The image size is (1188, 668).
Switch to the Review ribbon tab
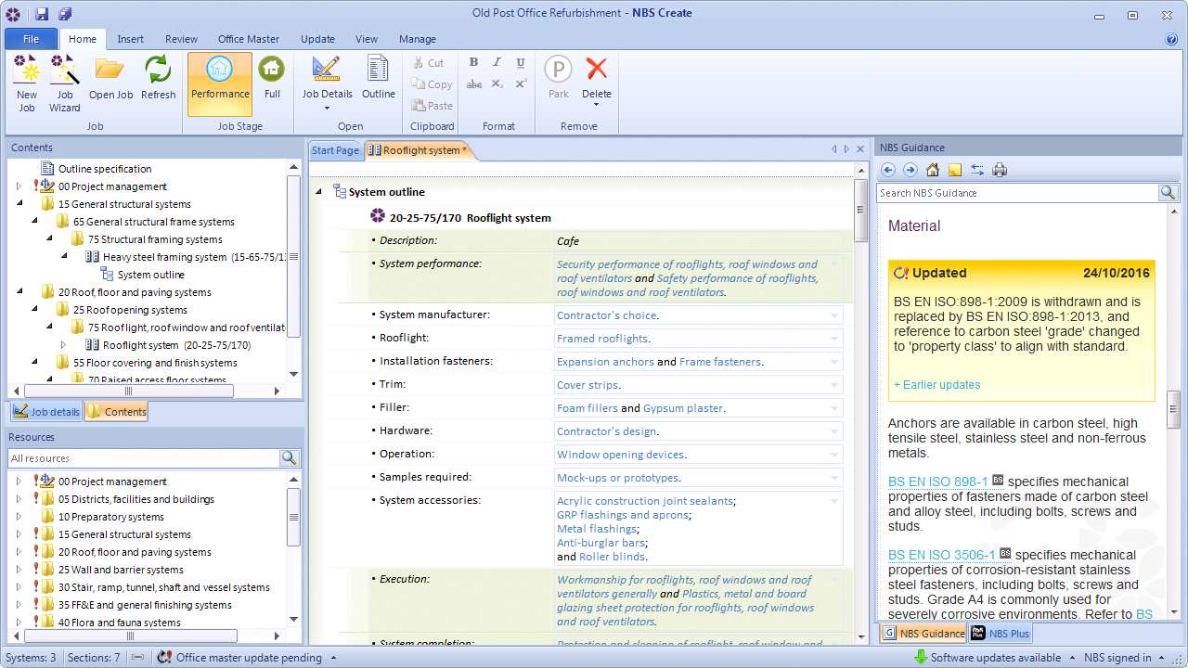[181, 39]
